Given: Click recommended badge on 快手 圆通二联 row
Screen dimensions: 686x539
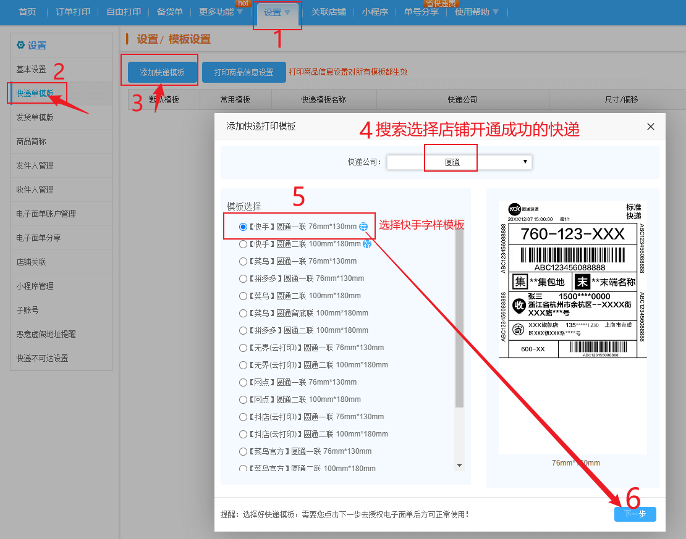Looking at the screenshot, I should (x=367, y=244).
